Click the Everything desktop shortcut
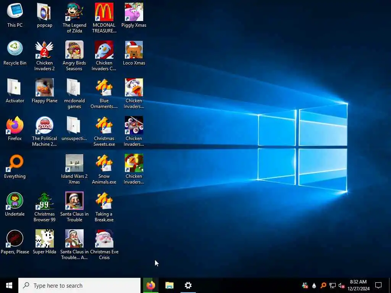The width and height of the screenshot is (391, 293). [x=15, y=163]
